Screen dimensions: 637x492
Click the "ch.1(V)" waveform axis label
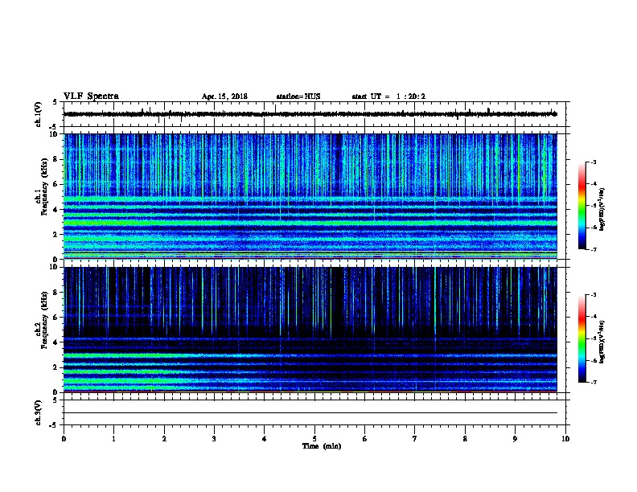tap(39, 114)
